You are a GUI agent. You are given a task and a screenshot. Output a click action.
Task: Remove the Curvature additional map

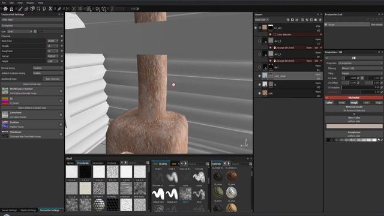click(61, 115)
